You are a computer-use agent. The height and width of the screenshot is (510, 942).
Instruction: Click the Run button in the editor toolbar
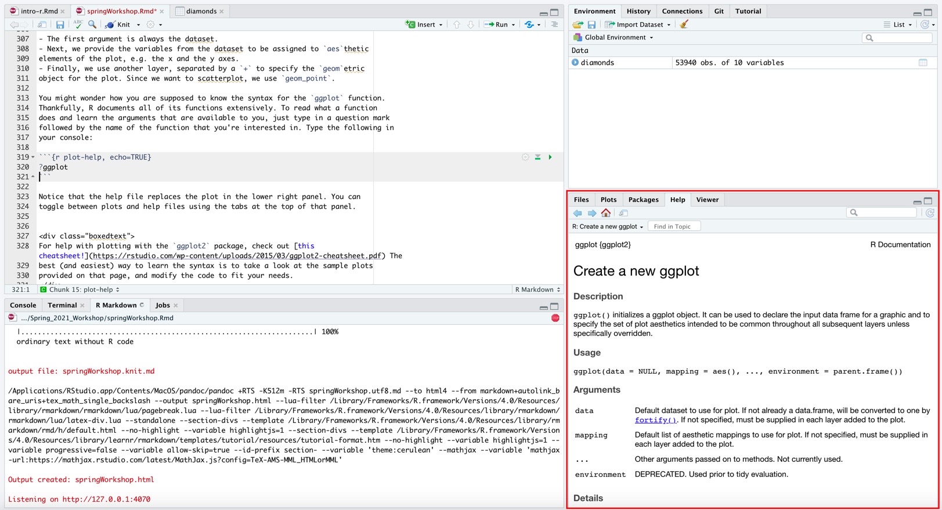click(x=496, y=24)
